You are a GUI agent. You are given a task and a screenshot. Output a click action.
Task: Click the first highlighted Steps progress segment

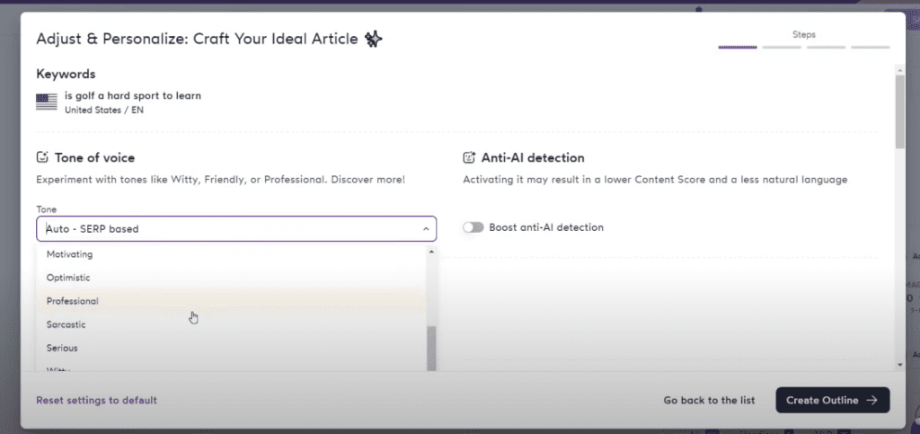point(737,47)
